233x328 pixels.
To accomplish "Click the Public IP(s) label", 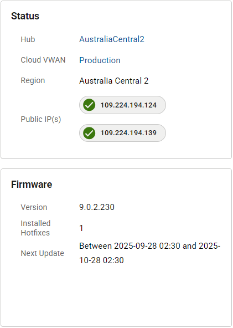I will click(41, 119).
